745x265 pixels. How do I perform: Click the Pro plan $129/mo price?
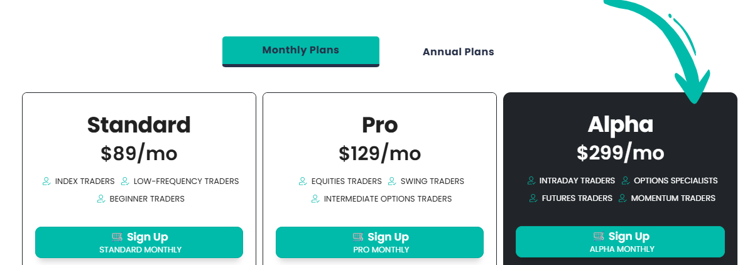[379, 153]
